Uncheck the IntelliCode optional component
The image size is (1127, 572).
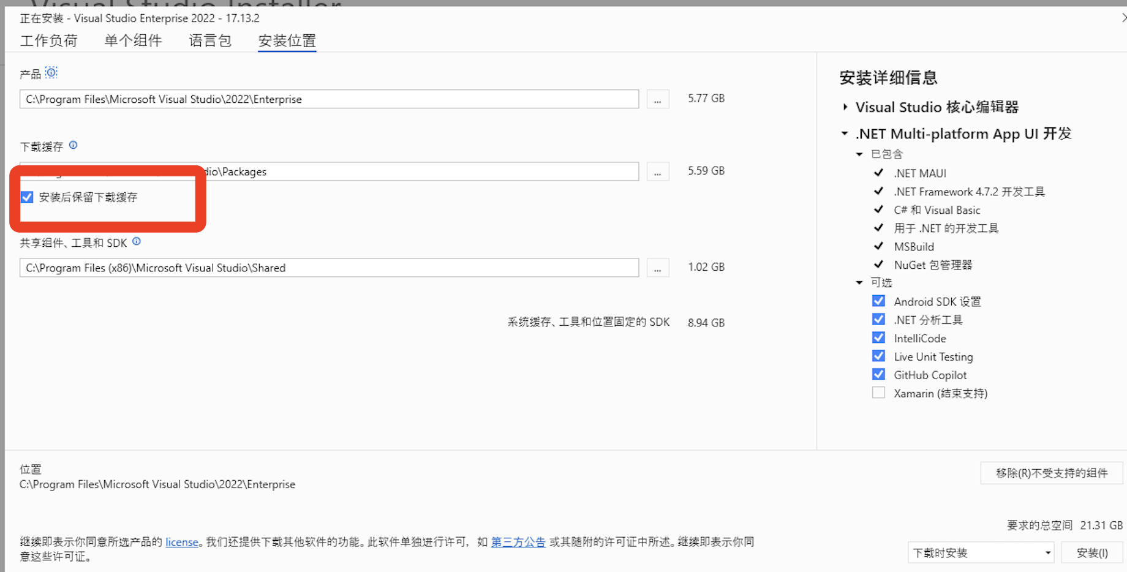pos(878,337)
